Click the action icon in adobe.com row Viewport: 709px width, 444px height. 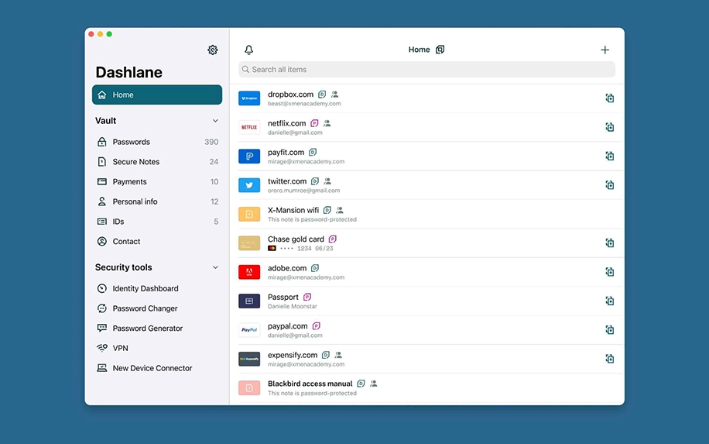[x=609, y=271]
